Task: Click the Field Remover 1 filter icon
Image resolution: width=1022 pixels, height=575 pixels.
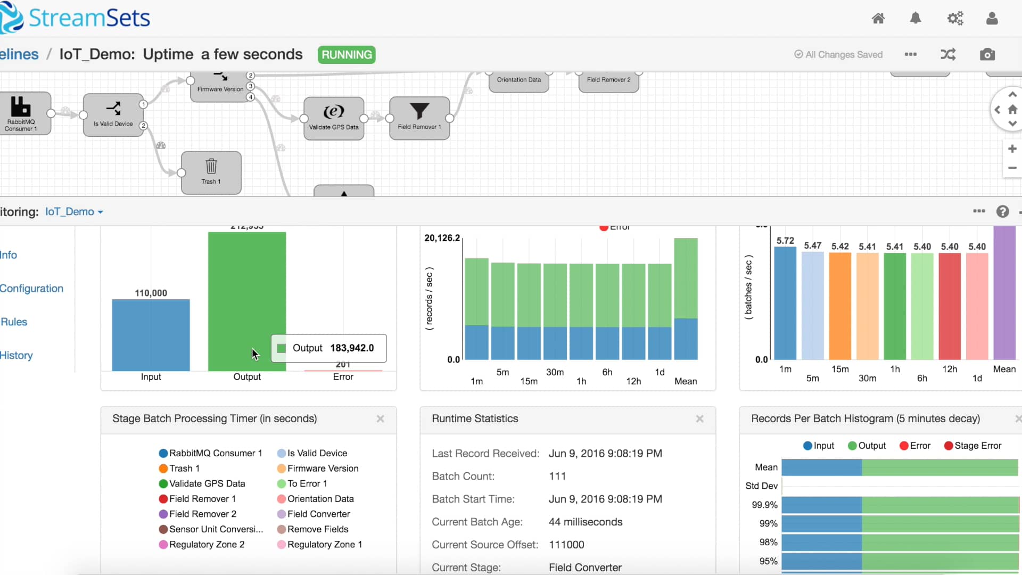Action: (x=419, y=112)
